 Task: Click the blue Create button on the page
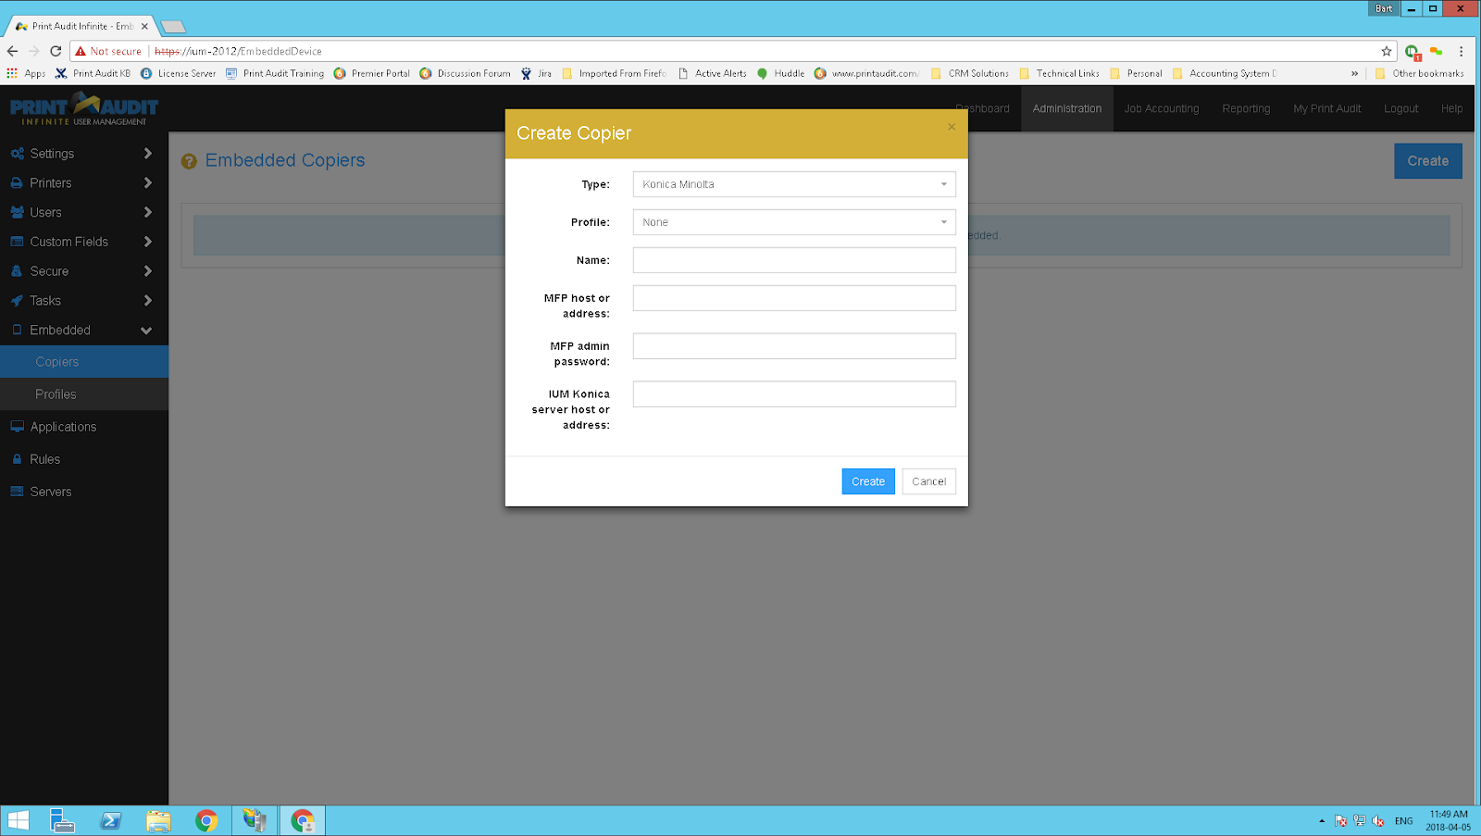coord(1428,161)
